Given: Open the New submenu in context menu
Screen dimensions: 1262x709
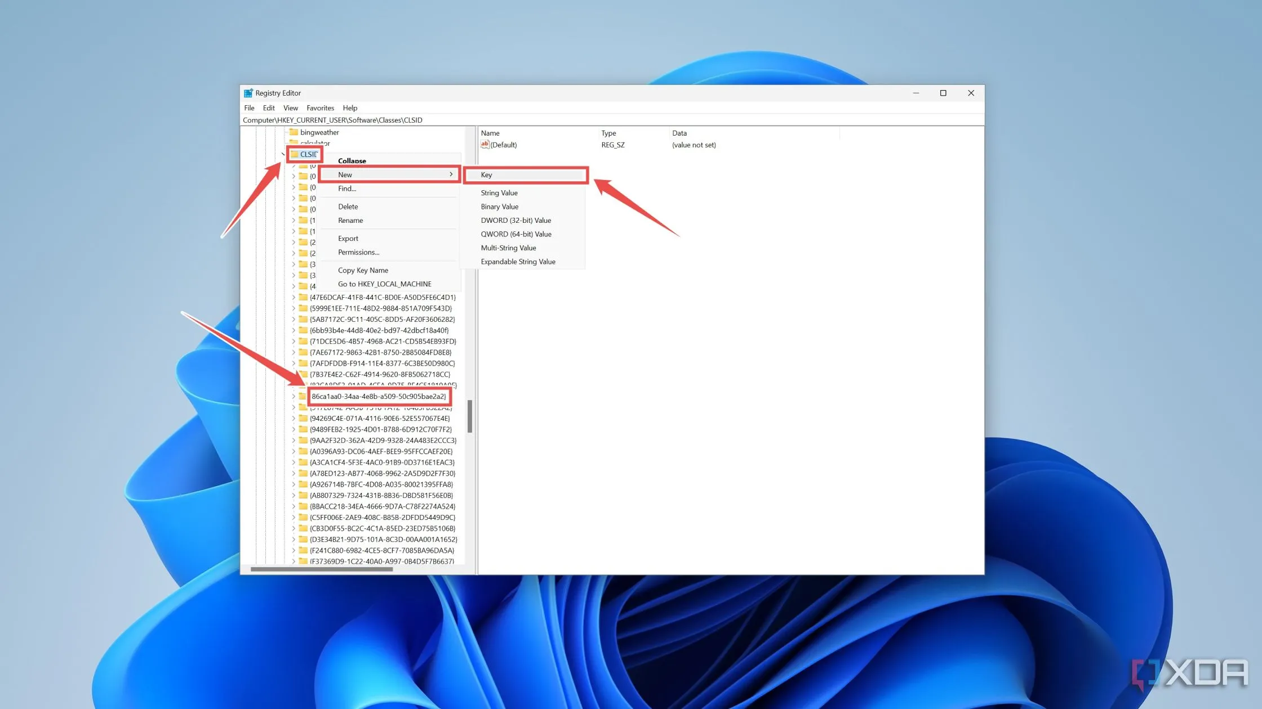Looking at the screenshot, I should point(390,174).
